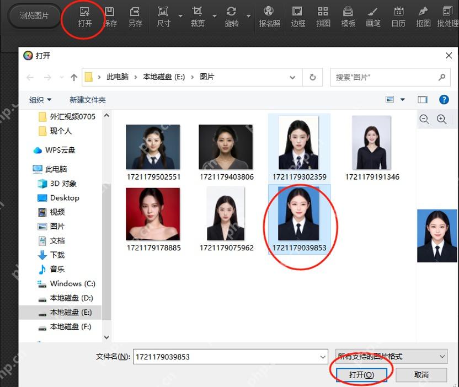Expand the 旋转 dropdown arrow
Screen dimensions: 459x387
pos(248,16)
